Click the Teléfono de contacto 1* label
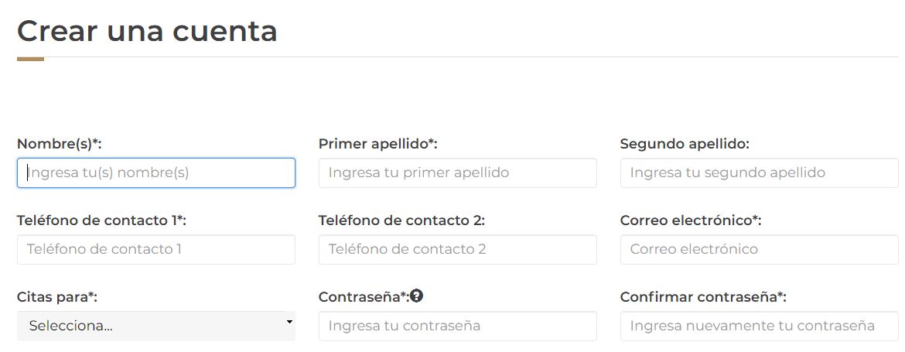This screenshot has width=905, height=352. (101, 220)
